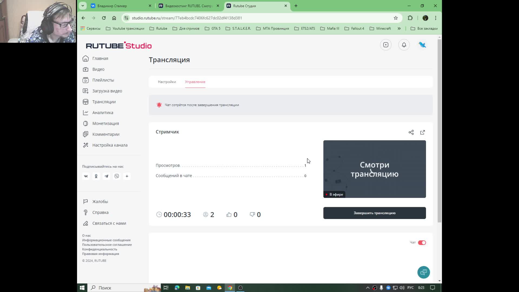Open Конфиденциальность link
This screenshot has height=292, width=519.
pos(99,249)
